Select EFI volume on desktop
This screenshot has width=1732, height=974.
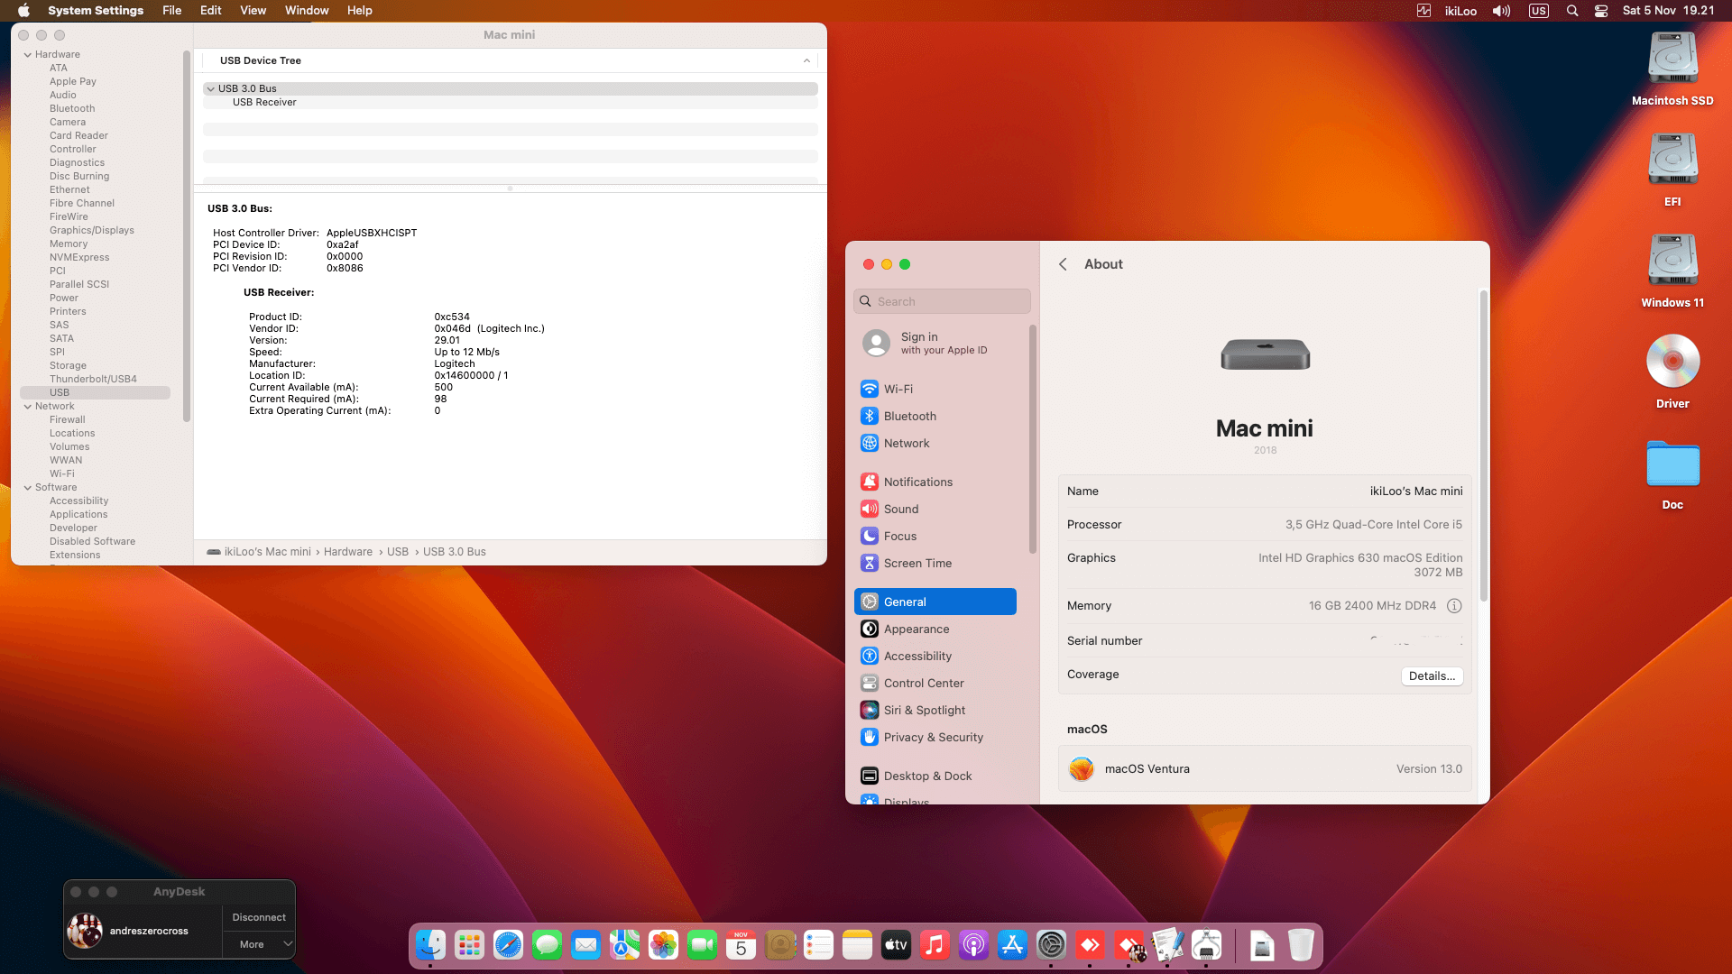pyautogui.click(x=1672, y=170)
